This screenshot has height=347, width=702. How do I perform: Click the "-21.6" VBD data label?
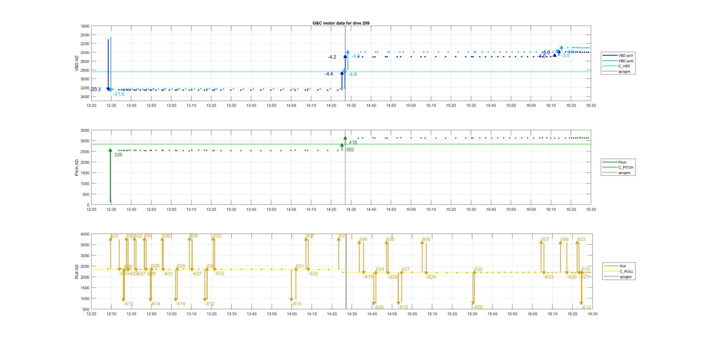point(119,94)
